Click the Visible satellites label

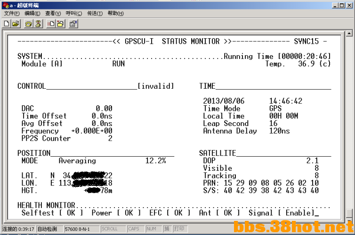[x=218, y=168]
